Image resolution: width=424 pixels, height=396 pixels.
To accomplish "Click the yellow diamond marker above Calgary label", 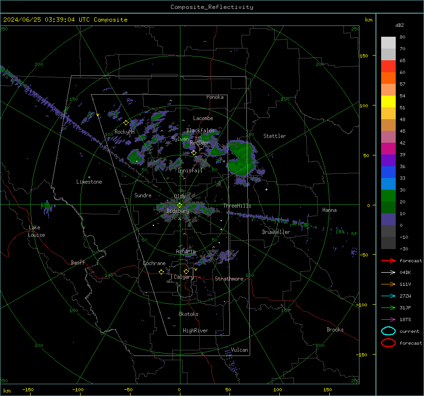I will (186, 271).
